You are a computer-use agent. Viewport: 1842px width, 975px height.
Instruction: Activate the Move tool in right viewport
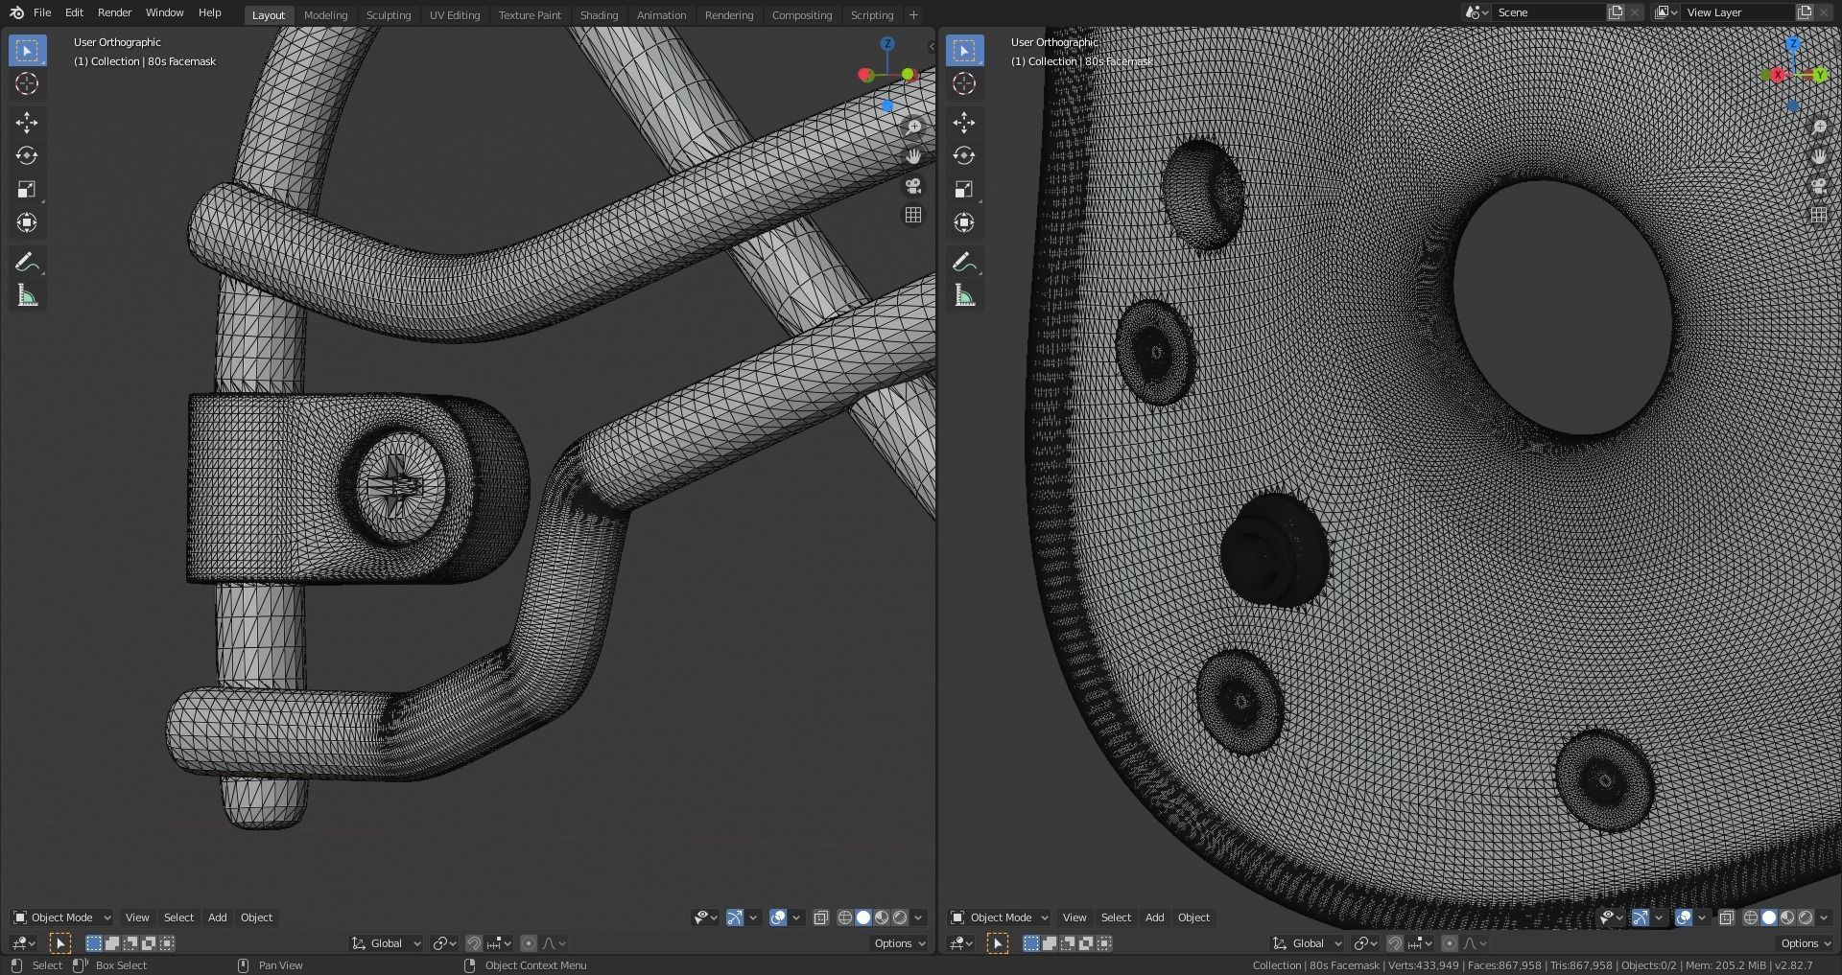pyautogui.click(x=964, y=122)
